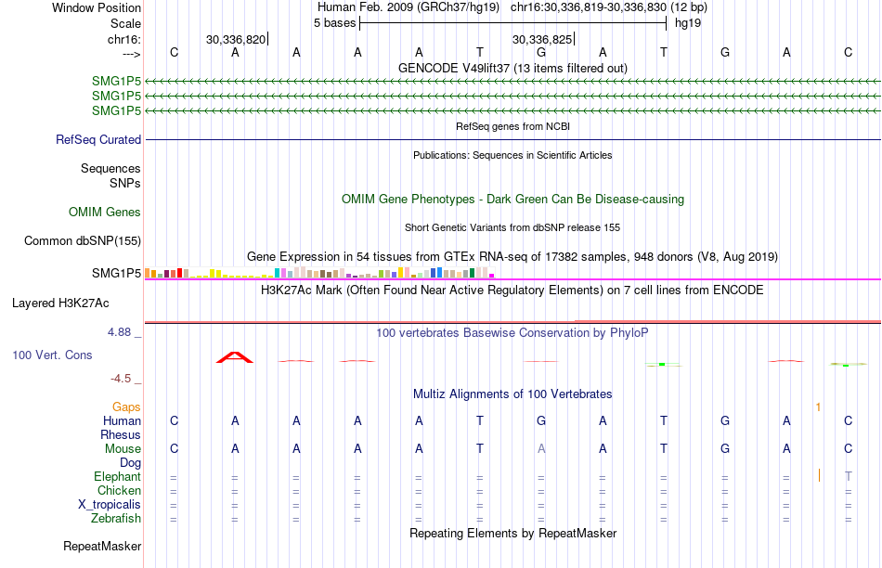This screenshot has width=882, height=568.
Task: Click the hg19 label beside scale bar
Action: coord(687,23)
